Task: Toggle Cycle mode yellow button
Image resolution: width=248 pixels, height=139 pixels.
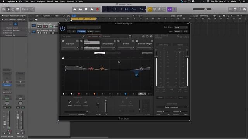Action: click(x=150, y=9)
